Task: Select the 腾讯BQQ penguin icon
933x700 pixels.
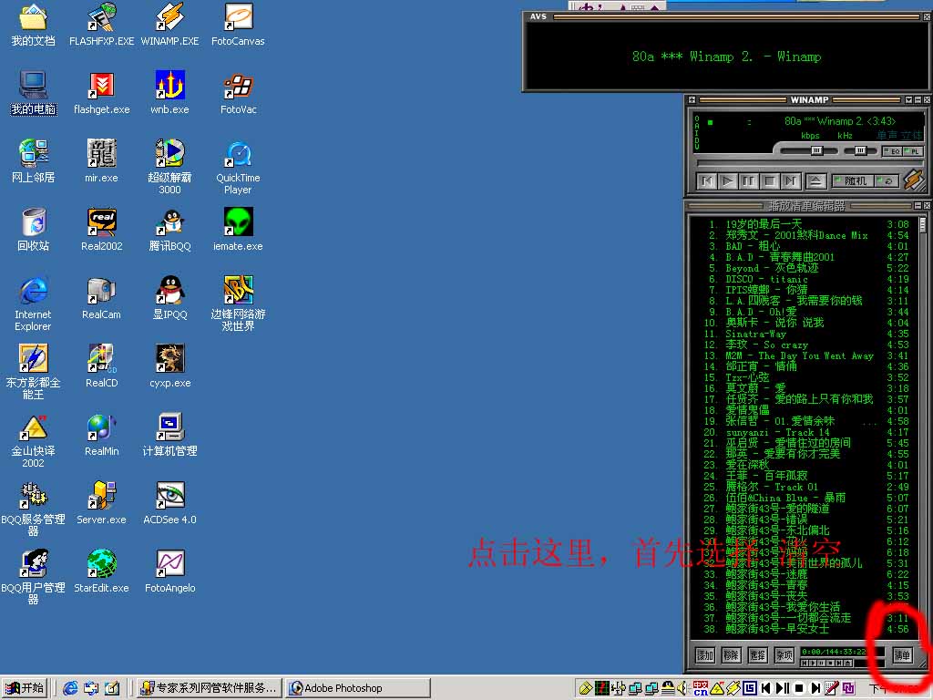Action: click(169, 229)
